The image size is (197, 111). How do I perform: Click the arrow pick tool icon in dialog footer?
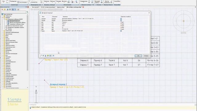pyautogui.click(x=41, y=55)
